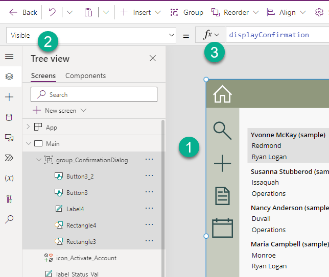The height and width of the screenshot is (277, 329).
Task: Open the Align dropdown menu
Action: click(286, 12)
